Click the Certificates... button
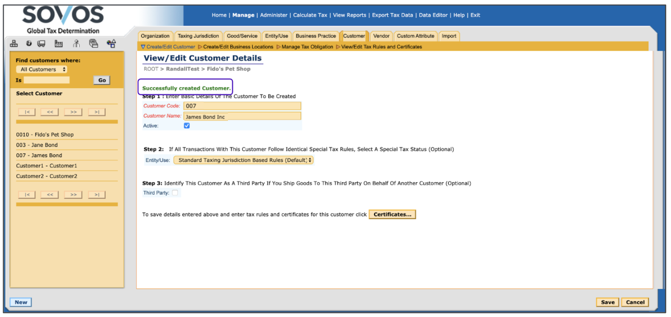This screenshot has height=317, width=671. [392, 215]
